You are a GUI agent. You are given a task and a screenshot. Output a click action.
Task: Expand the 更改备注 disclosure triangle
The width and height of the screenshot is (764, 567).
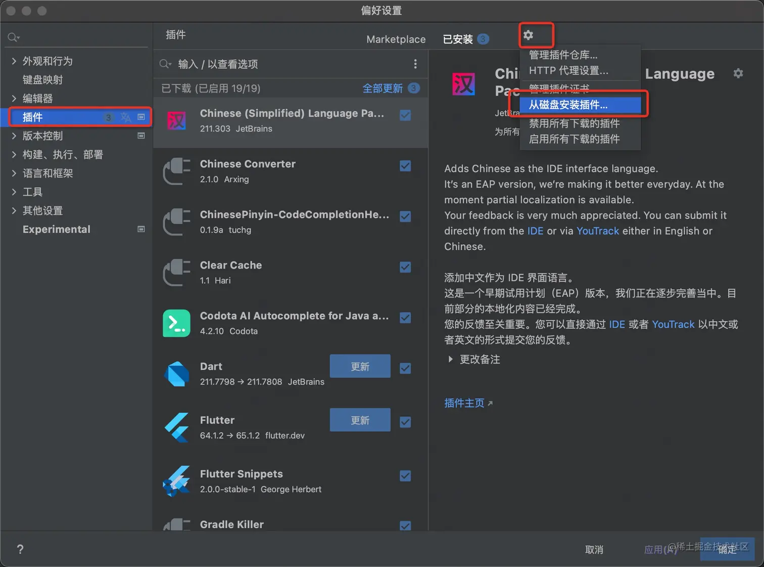(450, 359)
